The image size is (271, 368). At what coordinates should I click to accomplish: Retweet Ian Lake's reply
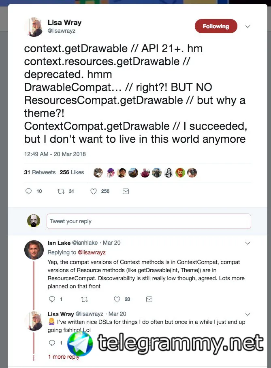click(84, 299)
